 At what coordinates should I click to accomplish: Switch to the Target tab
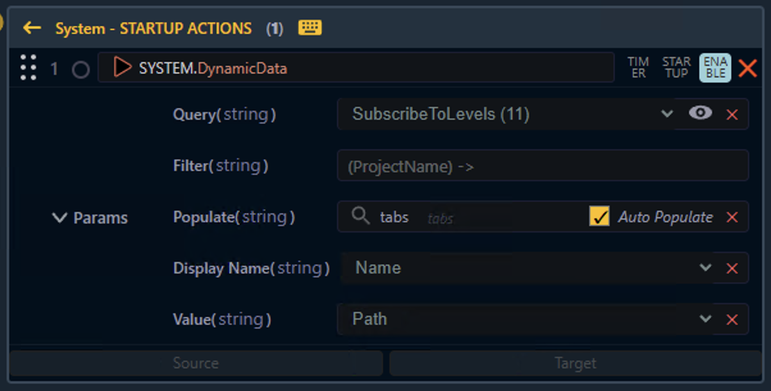tap(575, 363)
